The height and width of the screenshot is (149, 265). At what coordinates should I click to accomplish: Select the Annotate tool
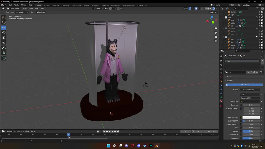[x=4, y=48]
